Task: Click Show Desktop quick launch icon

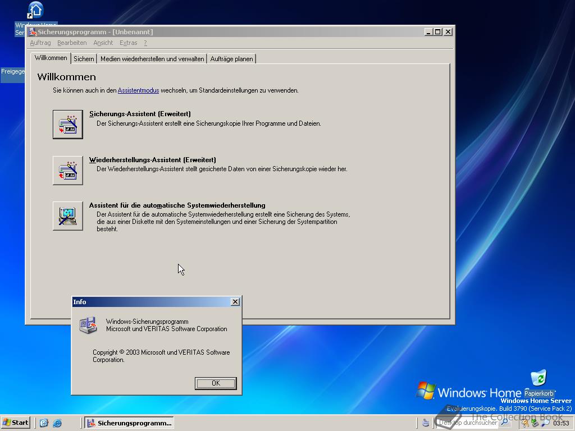Action: (x=44, y=423)
